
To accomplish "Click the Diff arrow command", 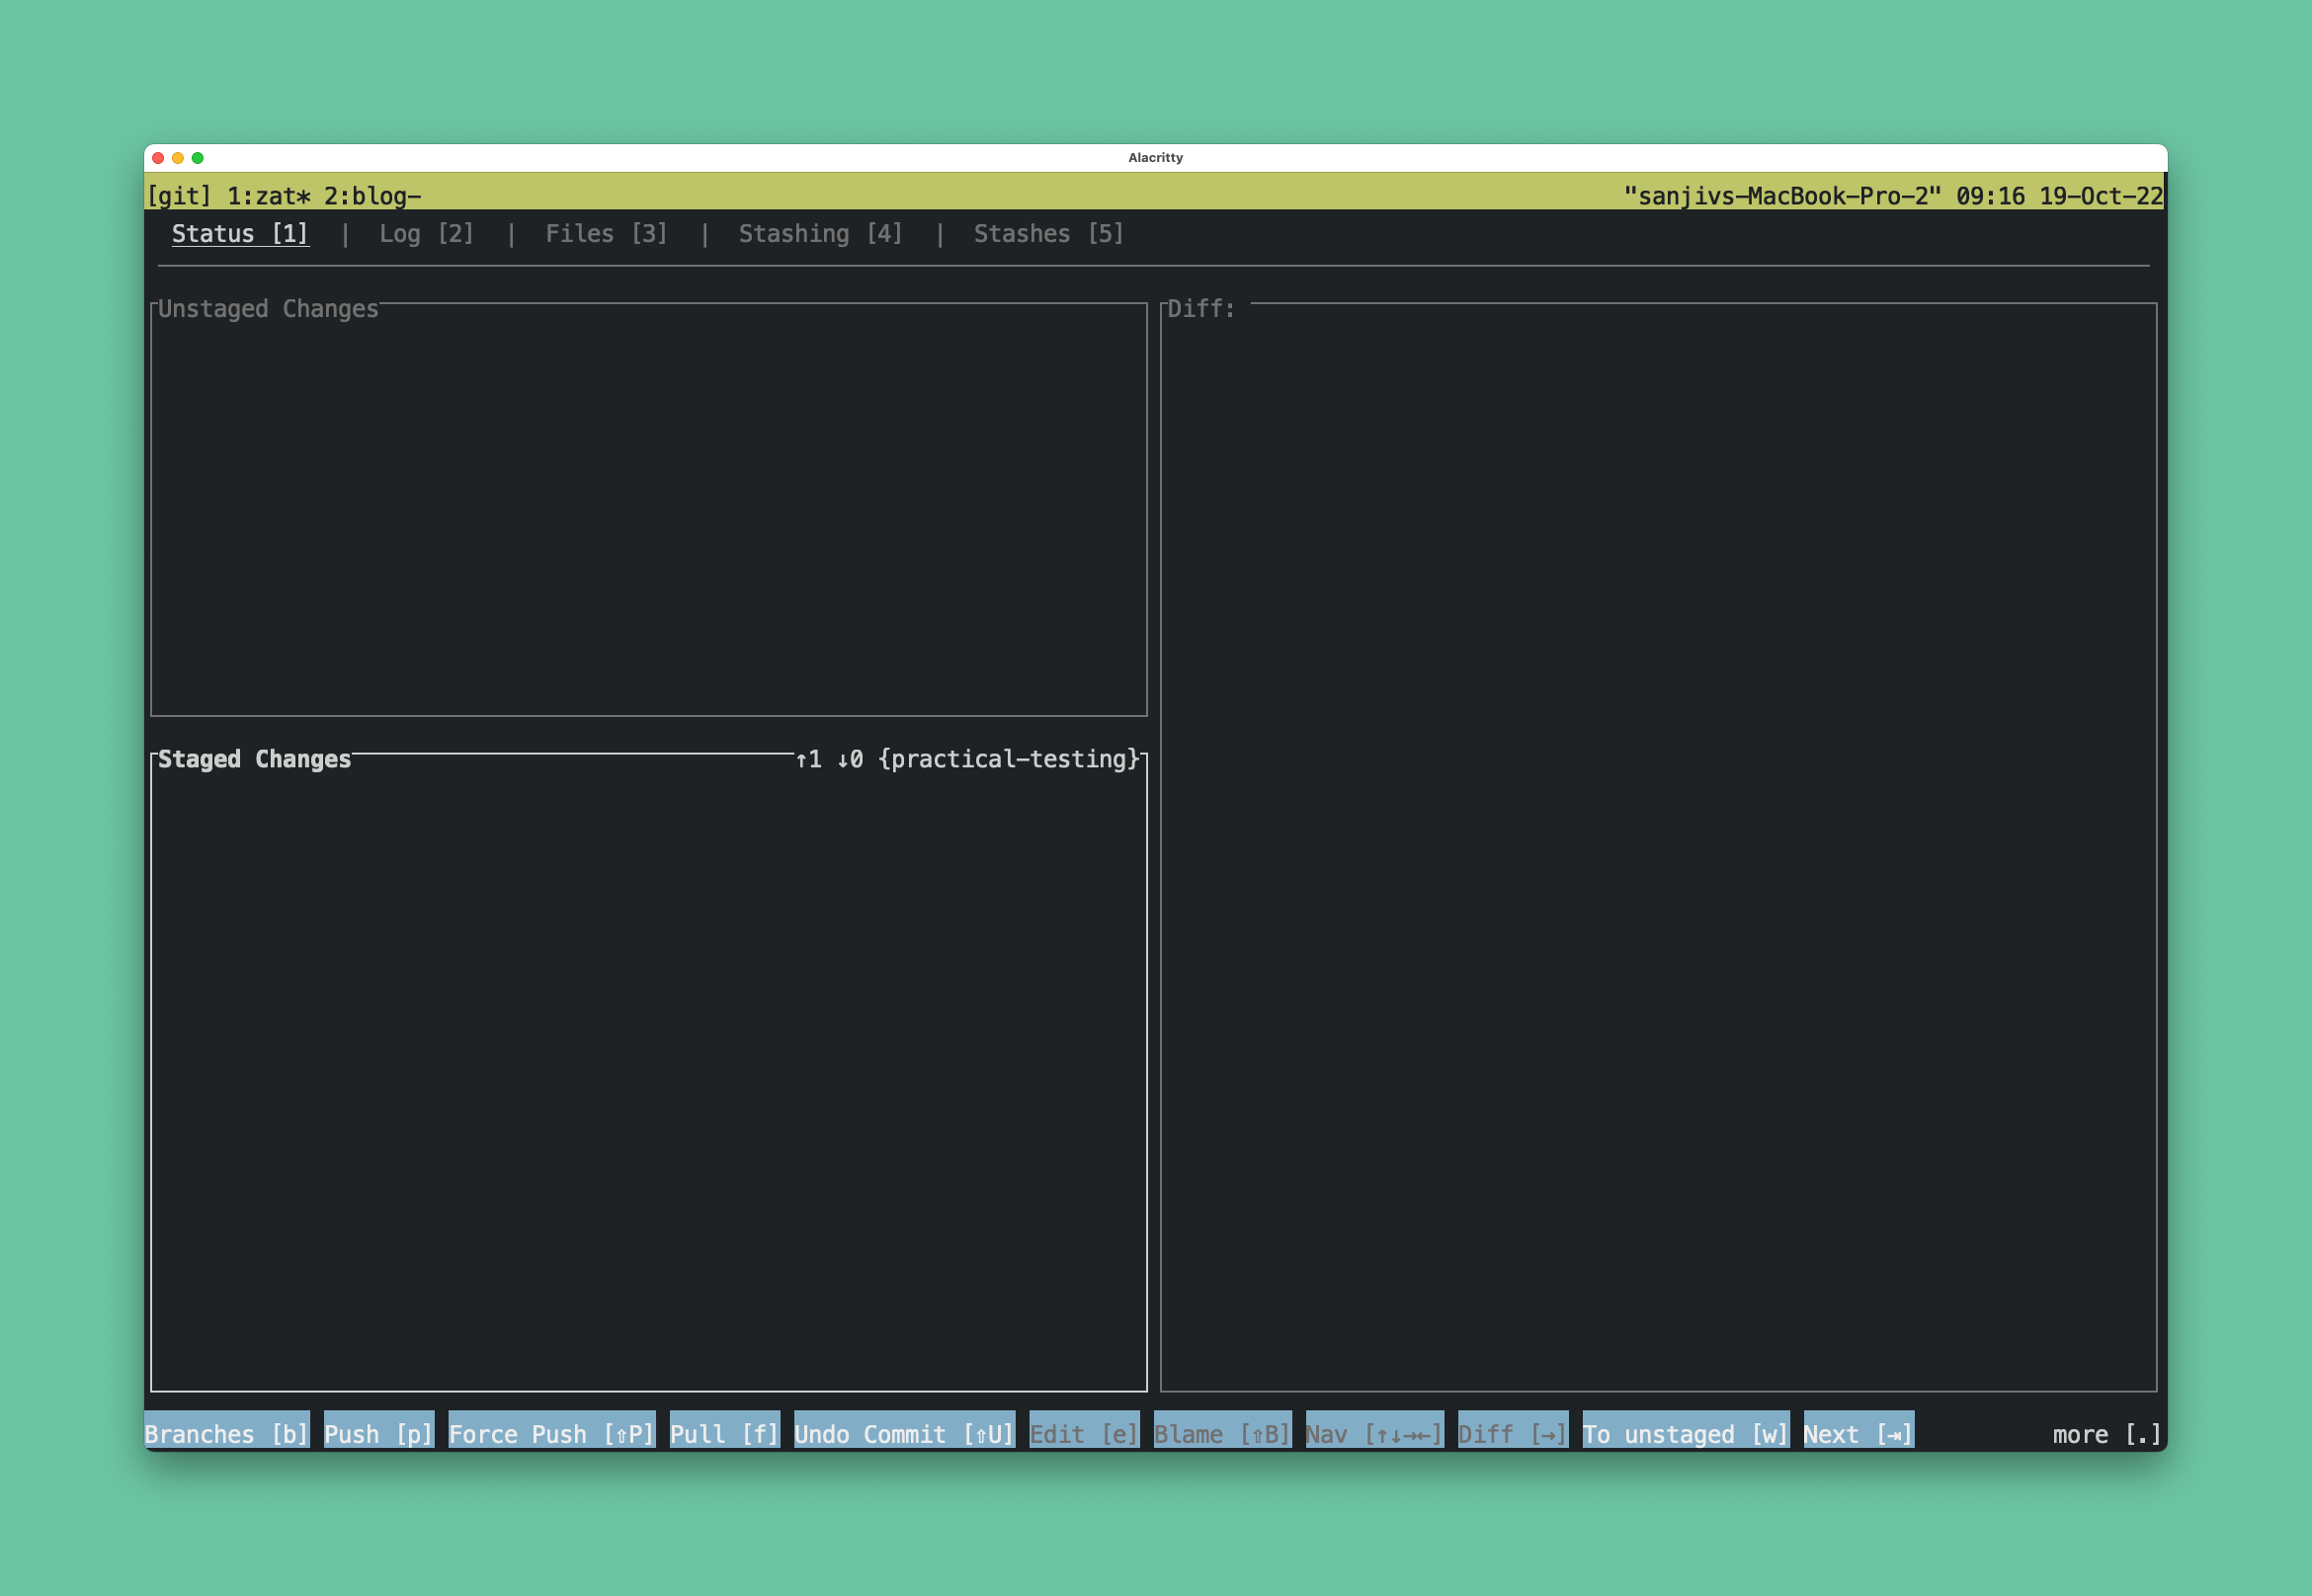I will click(x=1512, y=1434).
